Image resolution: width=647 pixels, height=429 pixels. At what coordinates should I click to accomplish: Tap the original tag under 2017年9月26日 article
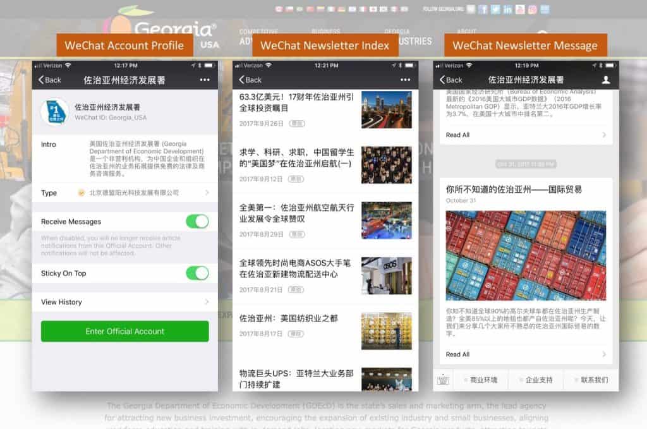297,124
